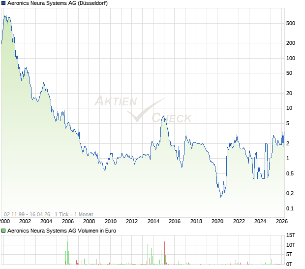Click the 15T label on the volume axis
This screenshot has height=269, width=305.
[x=291, y=235]
